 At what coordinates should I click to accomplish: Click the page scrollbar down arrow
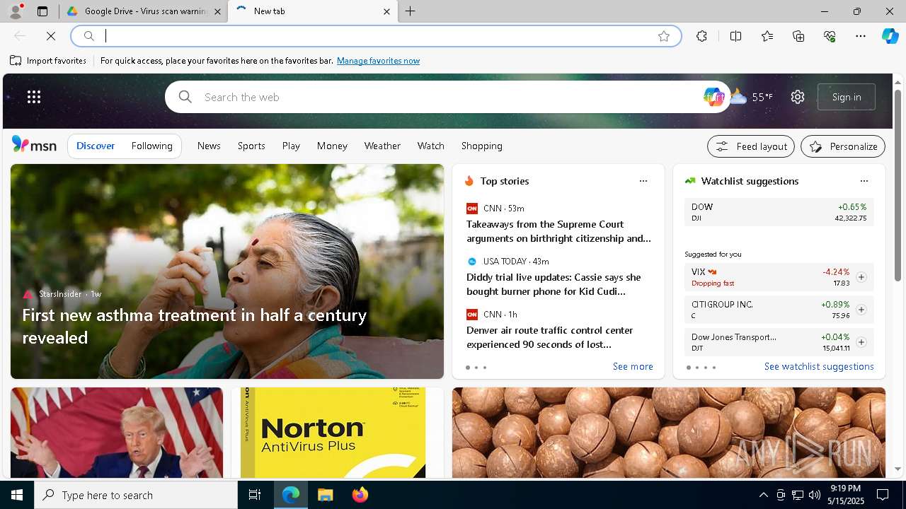click(x=898, y=469)
